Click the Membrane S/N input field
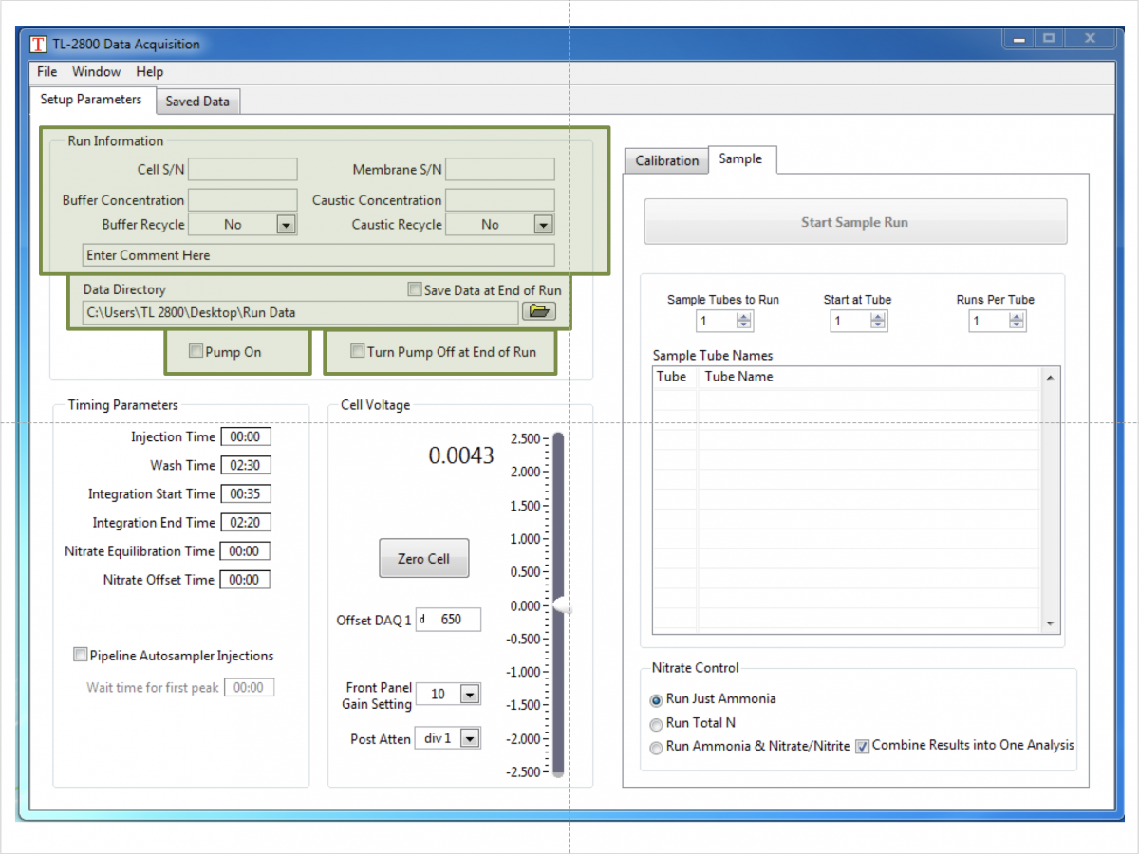 tap(500, 170)
